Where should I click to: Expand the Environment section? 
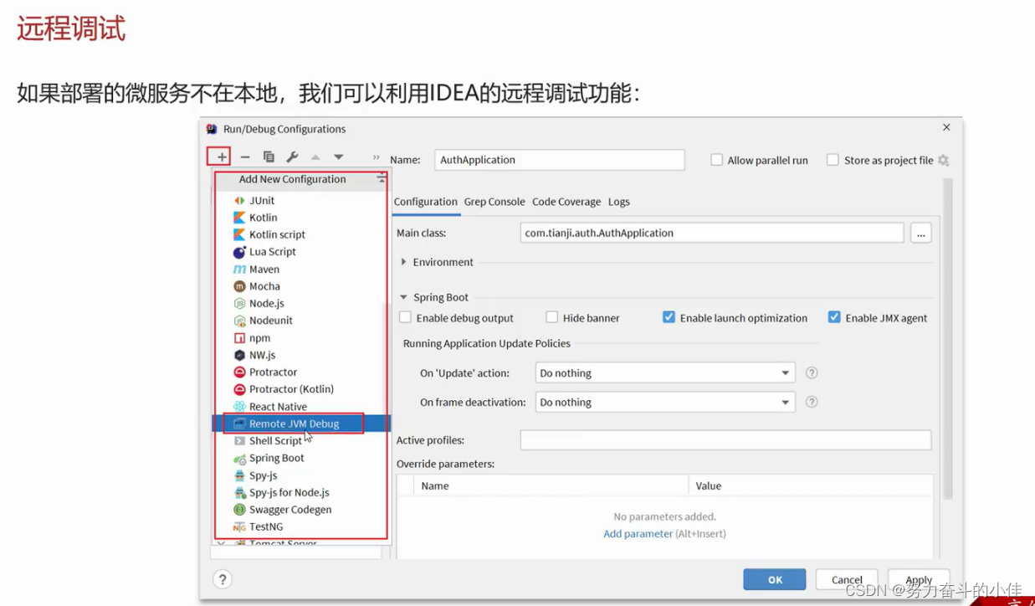(x=404, y=262)
